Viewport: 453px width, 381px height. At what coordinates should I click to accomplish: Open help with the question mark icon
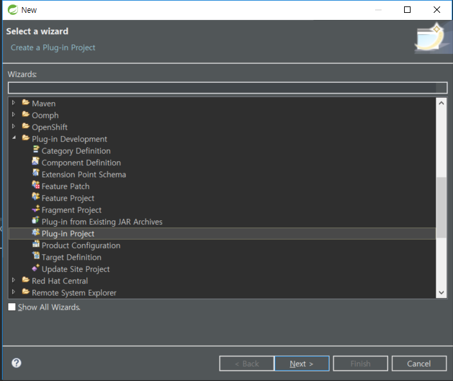pos(17,363)
